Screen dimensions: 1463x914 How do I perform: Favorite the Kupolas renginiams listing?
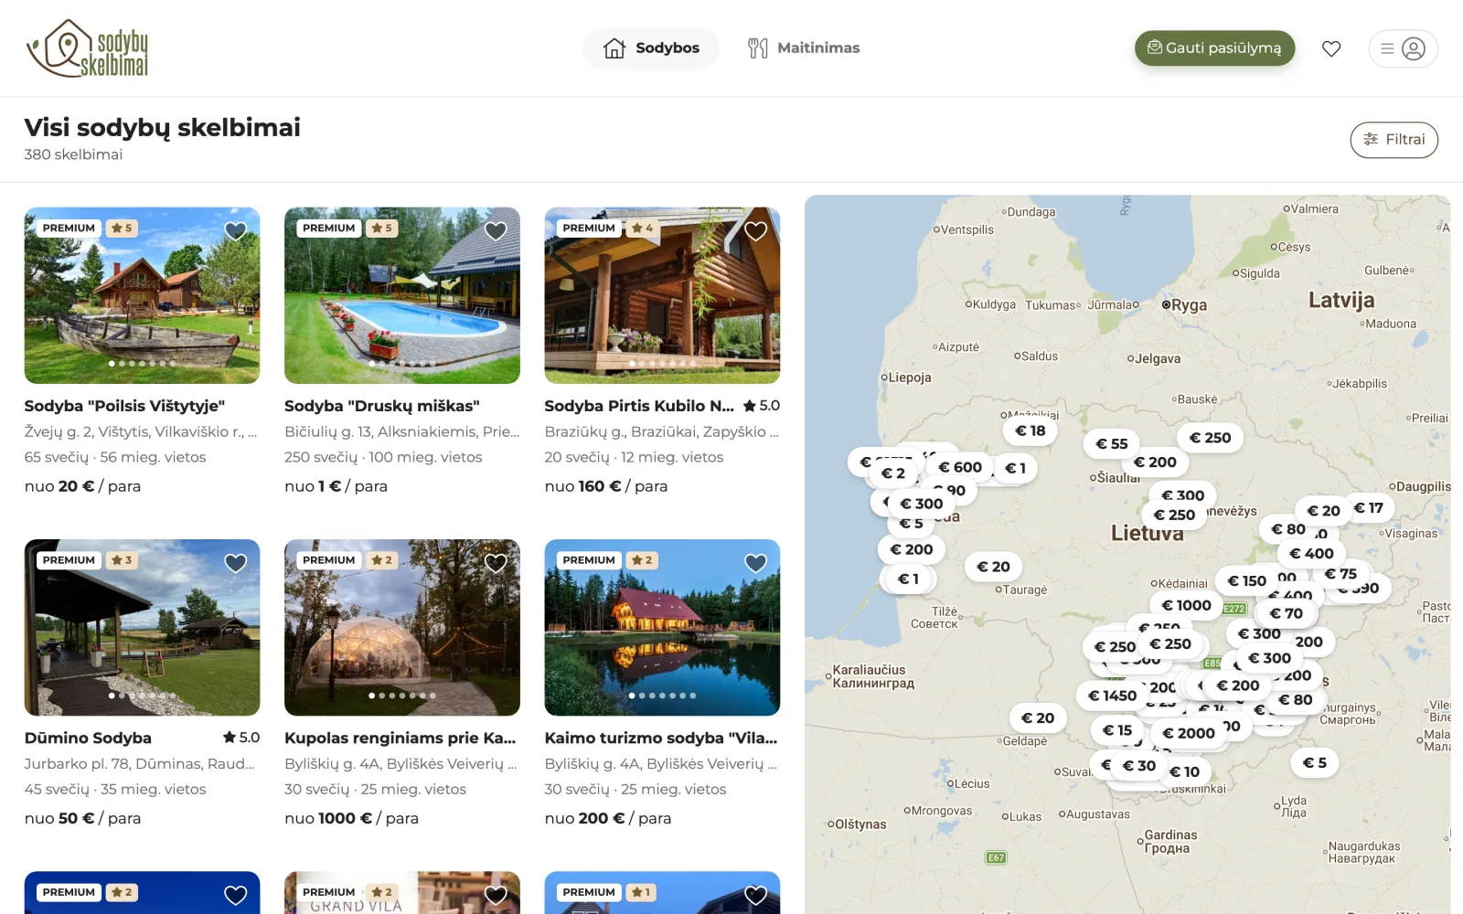[496, 563]
